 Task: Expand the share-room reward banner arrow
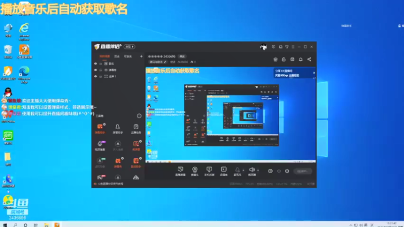(x=314, y=73)
